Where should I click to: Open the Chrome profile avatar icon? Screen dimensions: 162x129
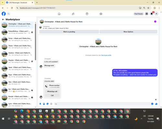click(155, 8)
